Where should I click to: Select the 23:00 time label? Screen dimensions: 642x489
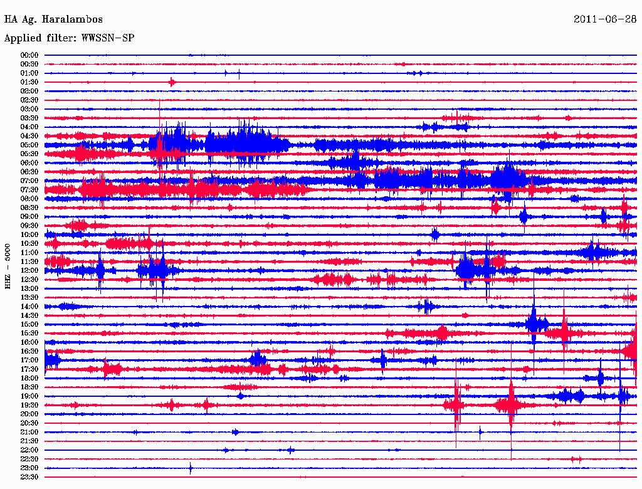point(29,468)
